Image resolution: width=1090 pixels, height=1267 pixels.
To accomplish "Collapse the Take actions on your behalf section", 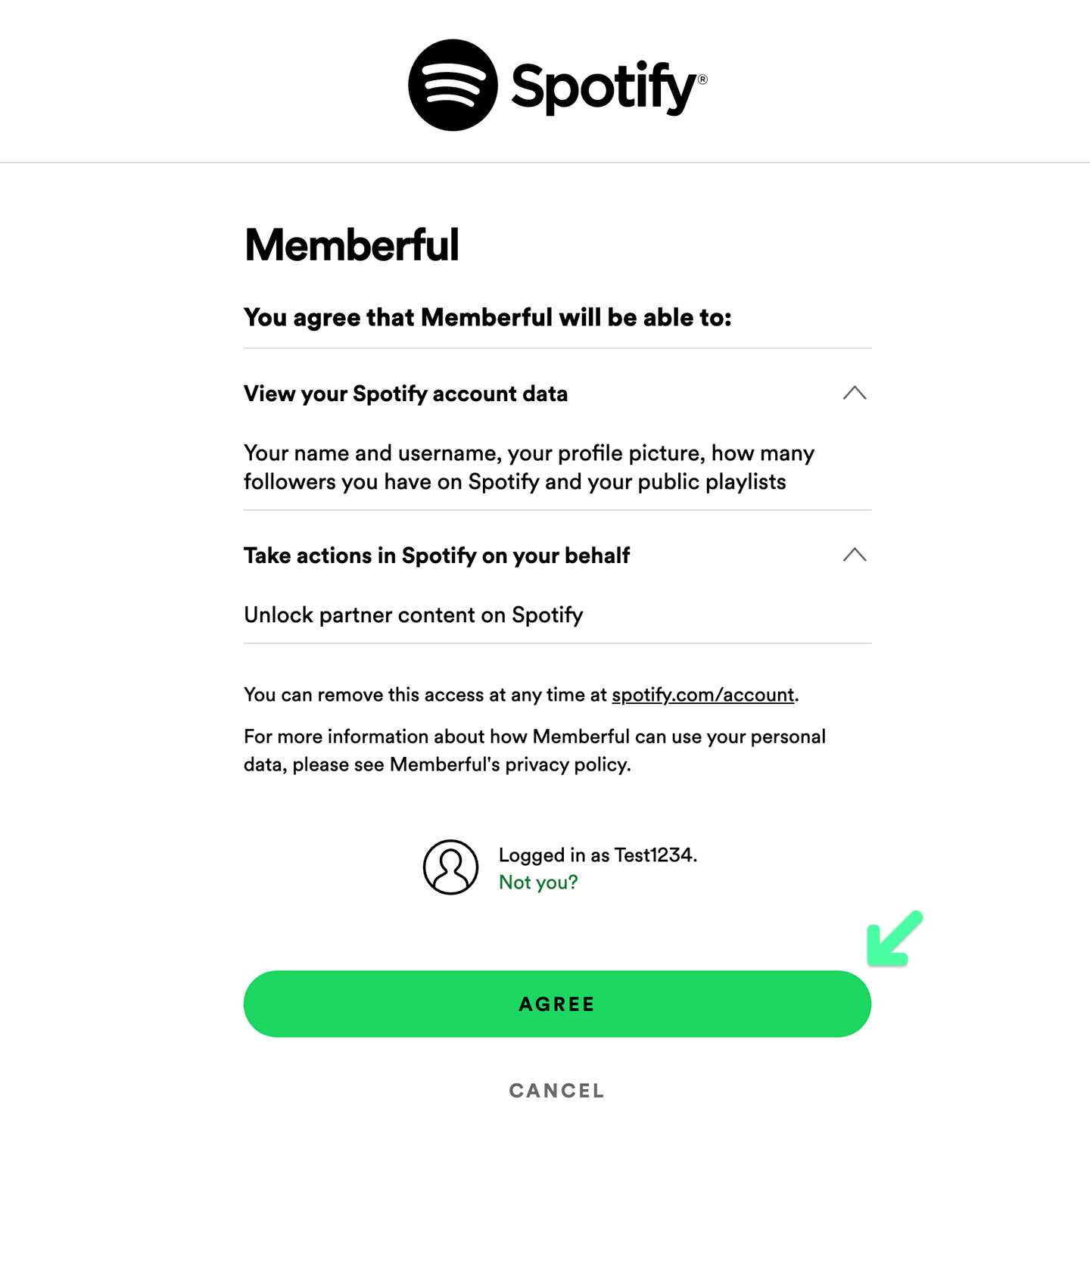I will [x=855, y=555].
